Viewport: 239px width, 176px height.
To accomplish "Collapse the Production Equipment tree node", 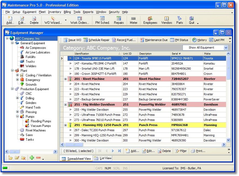I will pyautogui.click(x=13, y=89).
